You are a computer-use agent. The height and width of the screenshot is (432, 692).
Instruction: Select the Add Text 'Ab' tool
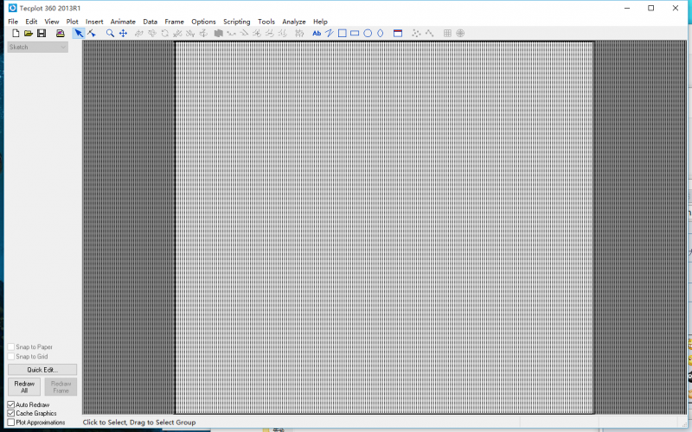[317, 33]
